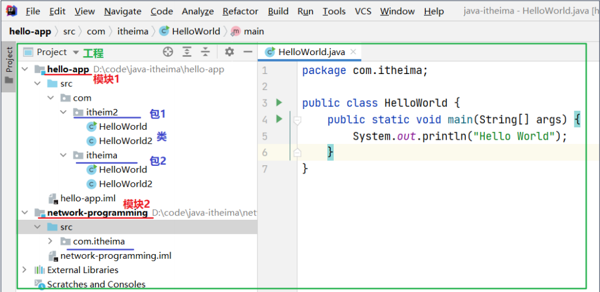Click the Collapse All icon in Project toolbar
Image resolution: width=600 pixels, height=292 pixels.
pos(206,52)
